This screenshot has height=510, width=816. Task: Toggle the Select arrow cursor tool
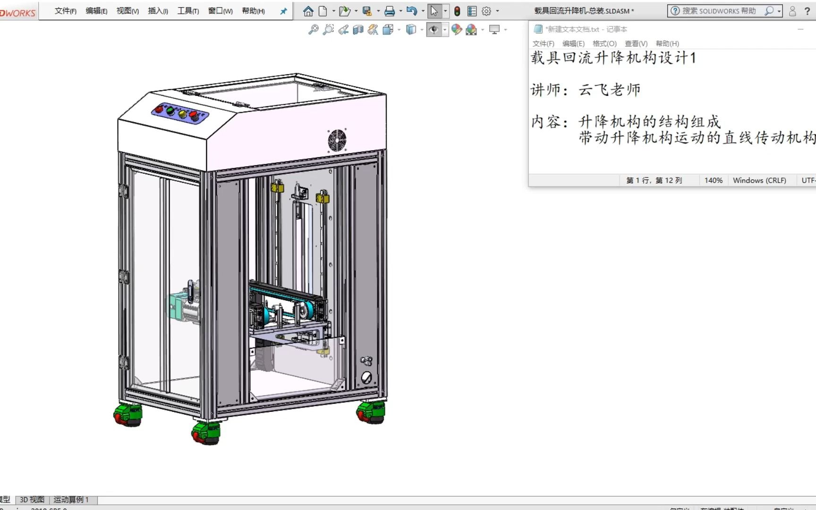434,11
